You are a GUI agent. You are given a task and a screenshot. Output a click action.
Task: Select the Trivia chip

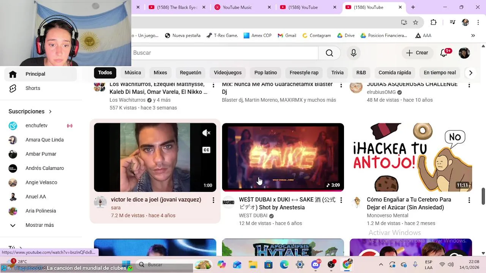pos(338,73)
